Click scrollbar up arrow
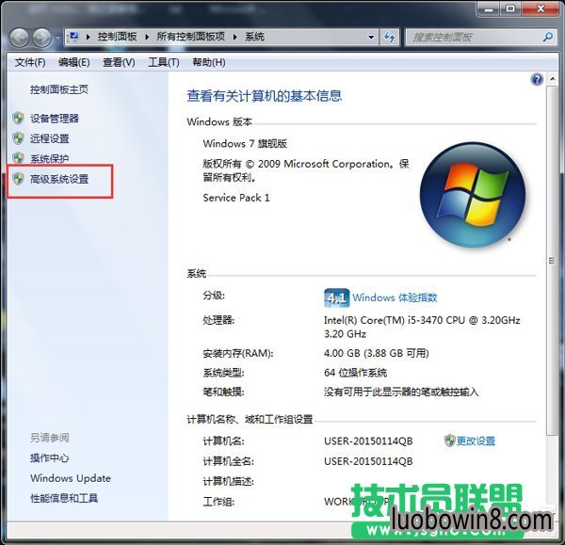Image resolution: width=565 pixels, height=545 pixels. pyautogui.click(x=553, y=79)
